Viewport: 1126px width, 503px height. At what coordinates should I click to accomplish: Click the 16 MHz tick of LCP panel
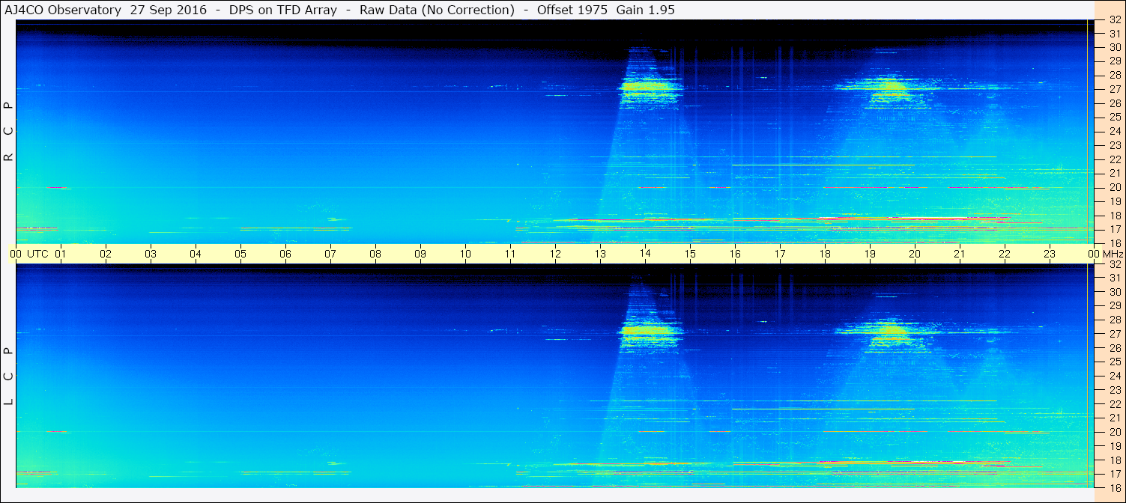1115,488
